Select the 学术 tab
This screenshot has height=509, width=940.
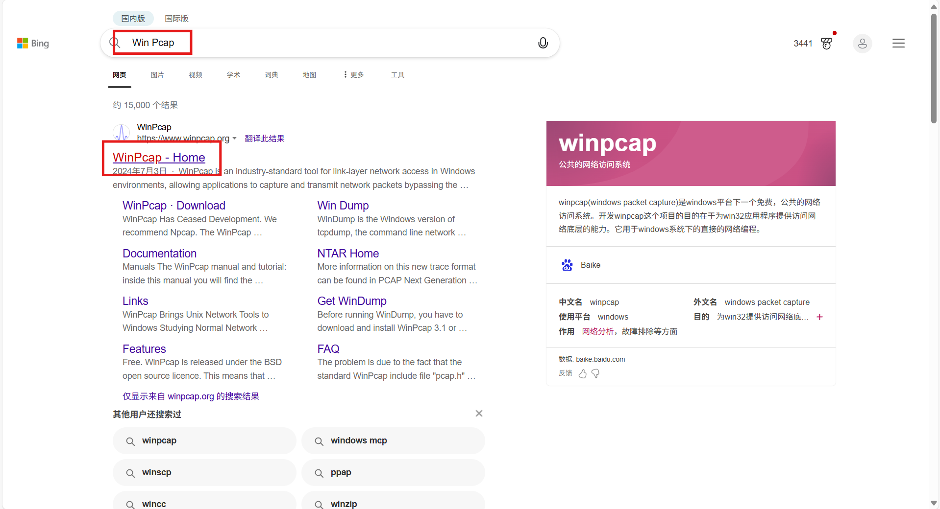pos(233,75)
